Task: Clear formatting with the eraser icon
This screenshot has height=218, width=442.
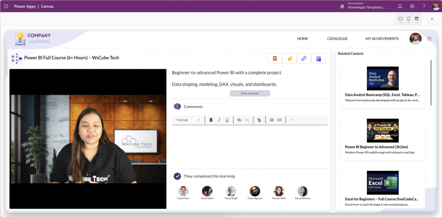Action: 259,120
